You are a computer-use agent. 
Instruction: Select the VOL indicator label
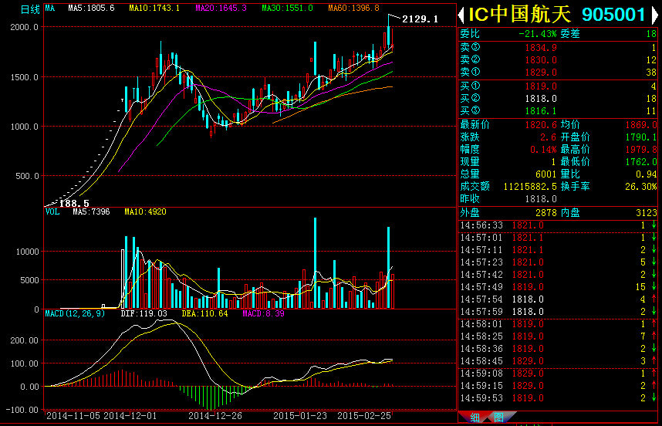[52, 211]
